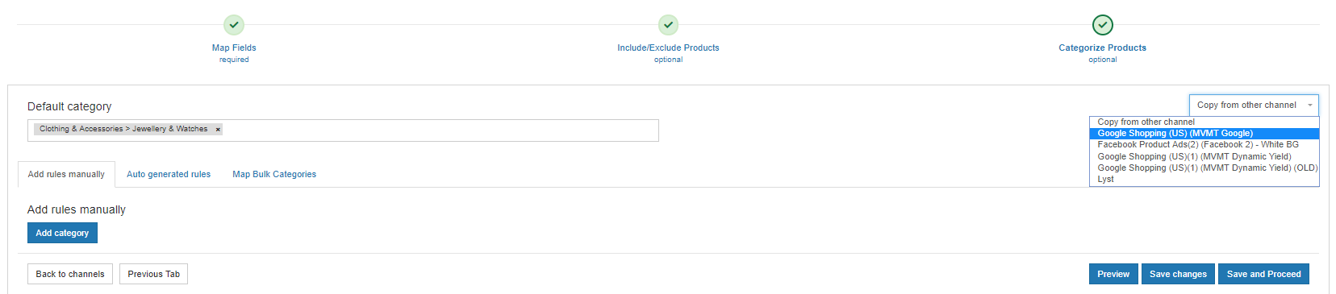Select the Add rules manually tab
Viewport: 1336px width, 294px height.
coord(66,174)
